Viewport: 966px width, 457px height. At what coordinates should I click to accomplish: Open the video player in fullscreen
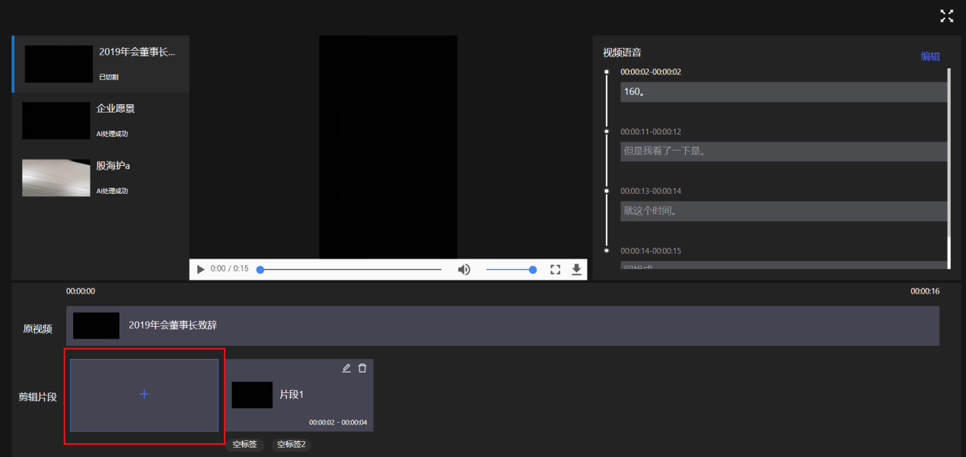click(555, 269)
